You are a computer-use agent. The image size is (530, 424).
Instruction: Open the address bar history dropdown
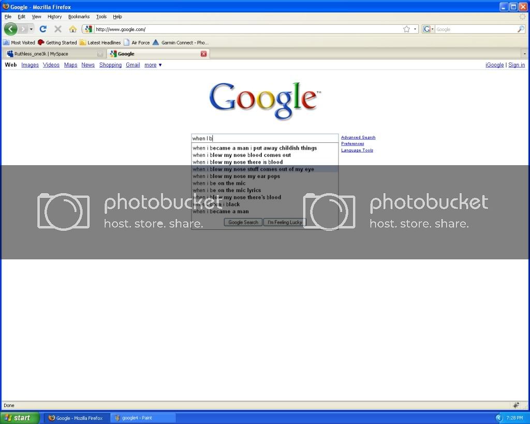(x=415, y=29)
